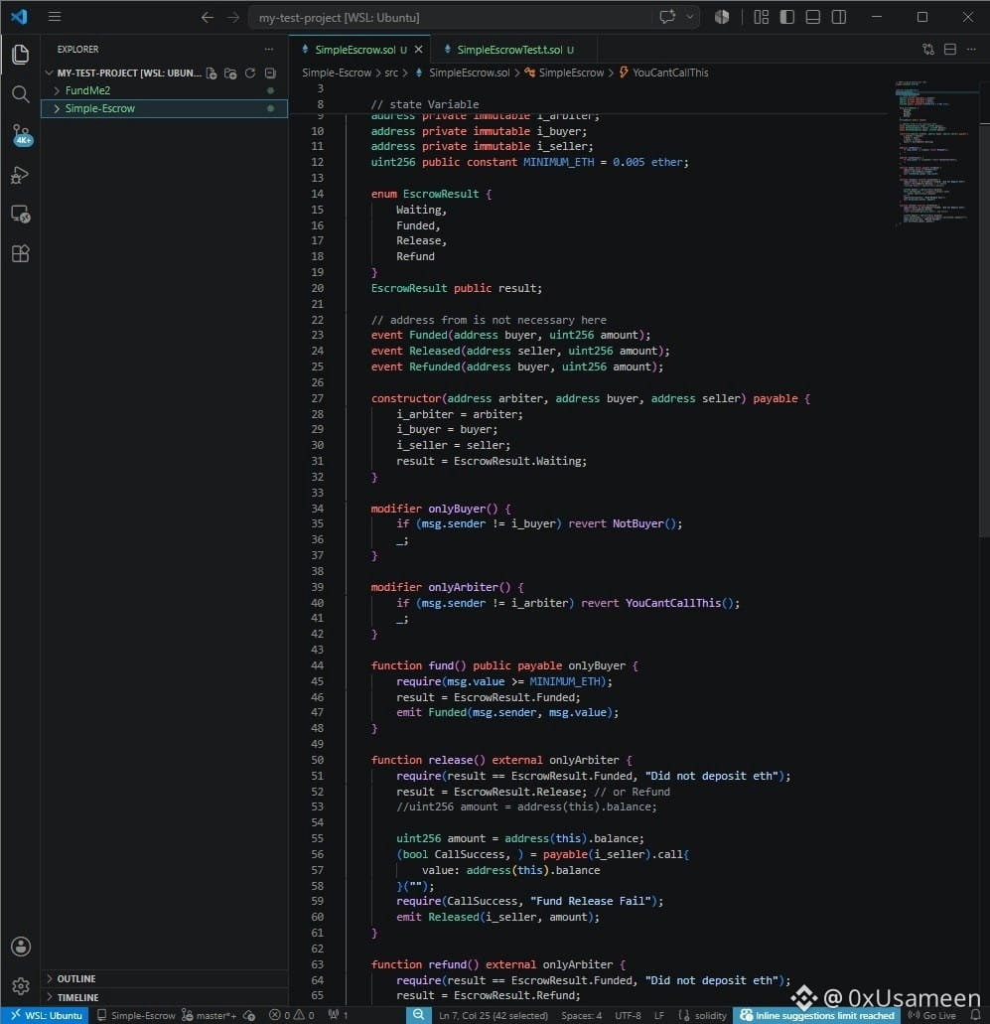This screenshot has width=990, height=1024.
Task: Click the code minimap preview
Action: (x=933, y=154)
